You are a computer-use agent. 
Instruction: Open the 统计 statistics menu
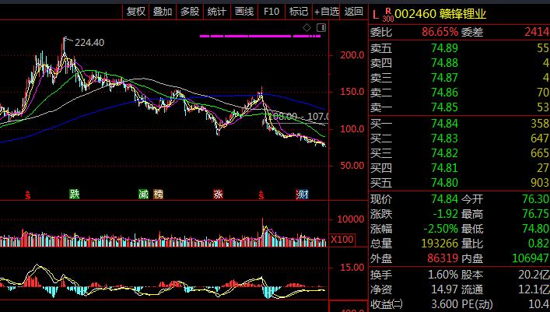point(217,12)
